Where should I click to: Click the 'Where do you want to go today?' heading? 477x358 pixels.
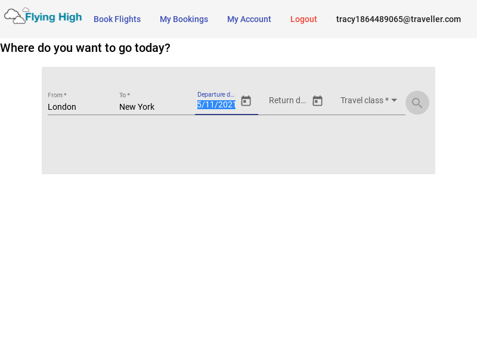(x=85, y=48)
